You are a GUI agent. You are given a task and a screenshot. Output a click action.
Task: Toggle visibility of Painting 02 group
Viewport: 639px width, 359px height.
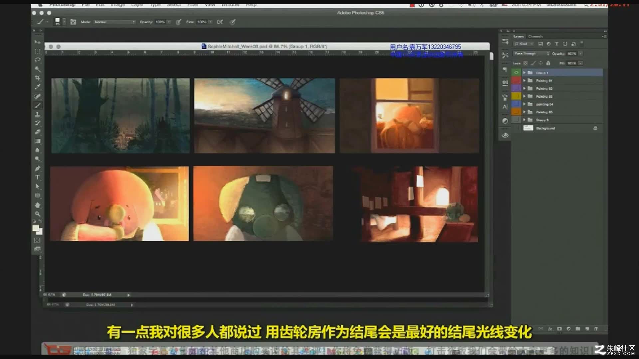pos(516,88)
